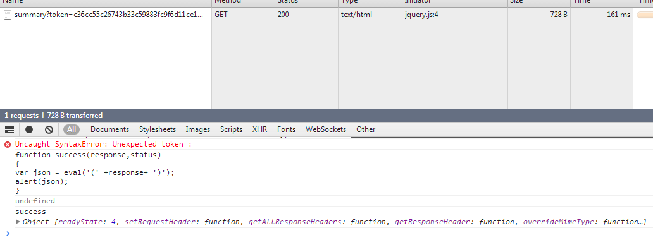Filter by Fonts
This screenshot has width=653, height=240.
coord(286,129)
